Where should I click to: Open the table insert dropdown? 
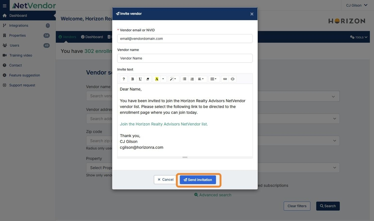click(x=213, y=79)
